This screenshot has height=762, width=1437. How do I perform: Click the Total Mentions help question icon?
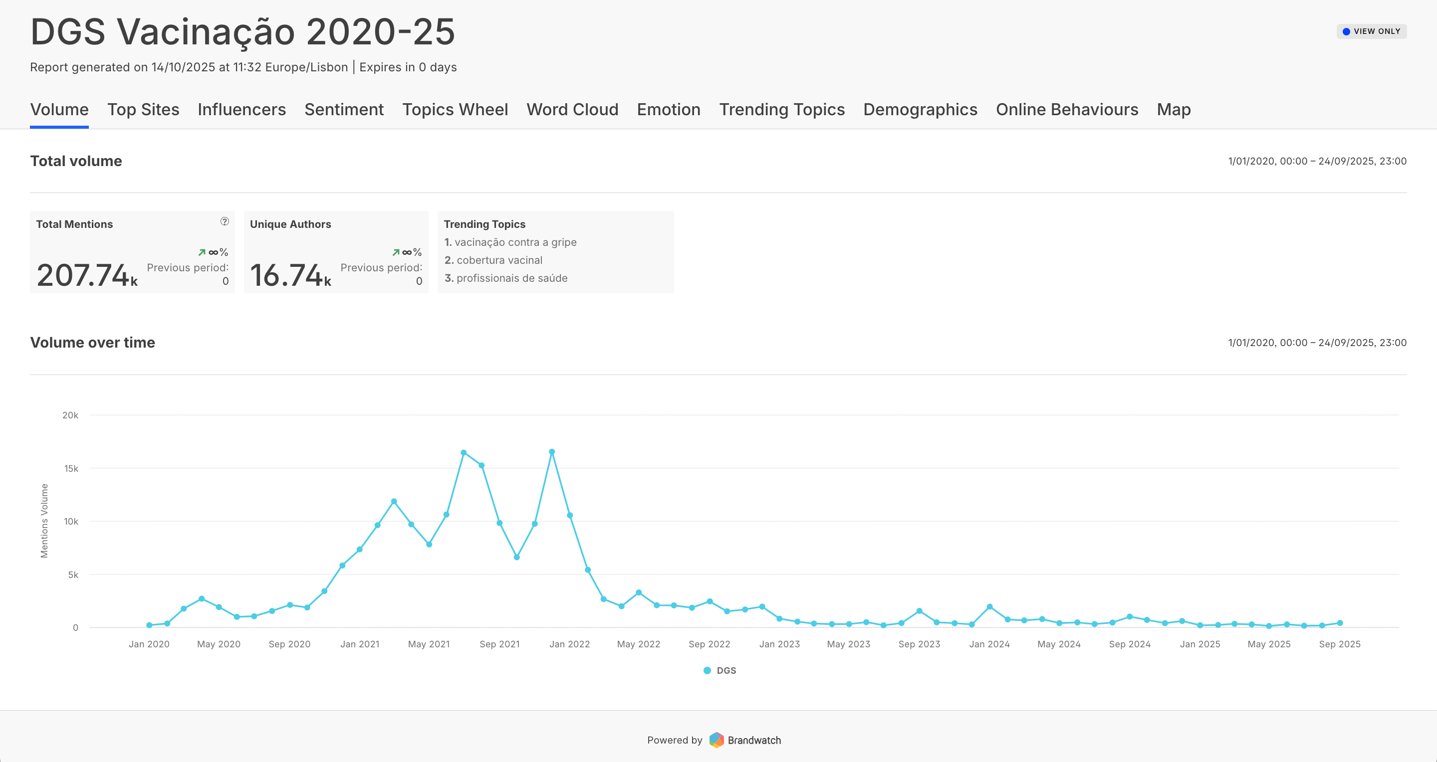coord(224,221)
